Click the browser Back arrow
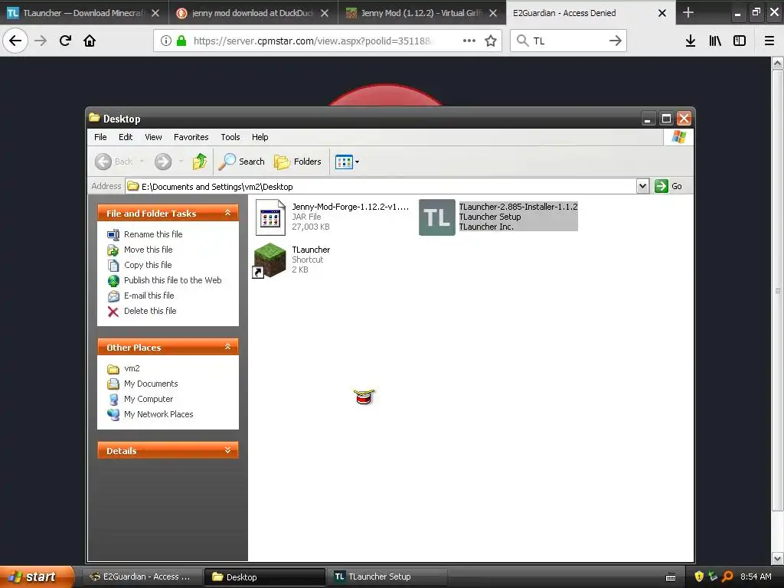Image resolution: width=784 pixels, height=588 pixels. (15, 41)
